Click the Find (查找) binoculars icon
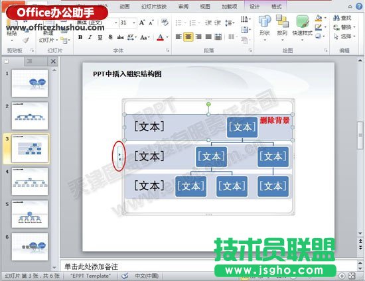 pos(336,18)
